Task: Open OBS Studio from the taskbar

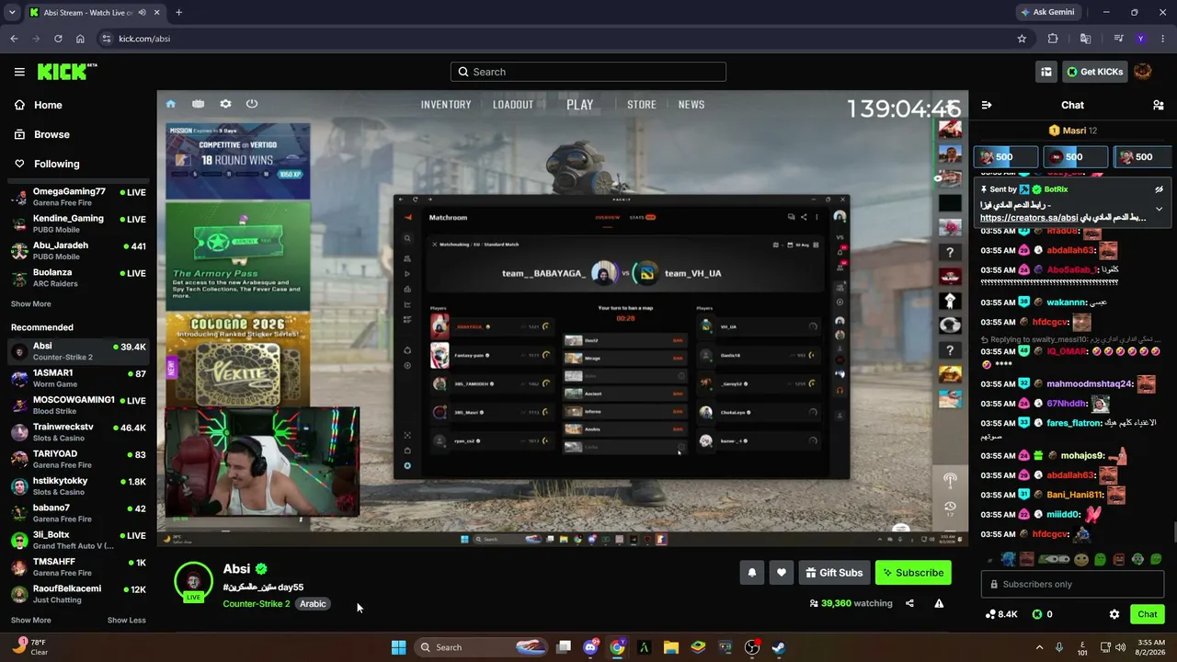Action: 752,647
